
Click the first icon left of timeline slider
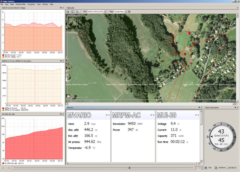3,168
